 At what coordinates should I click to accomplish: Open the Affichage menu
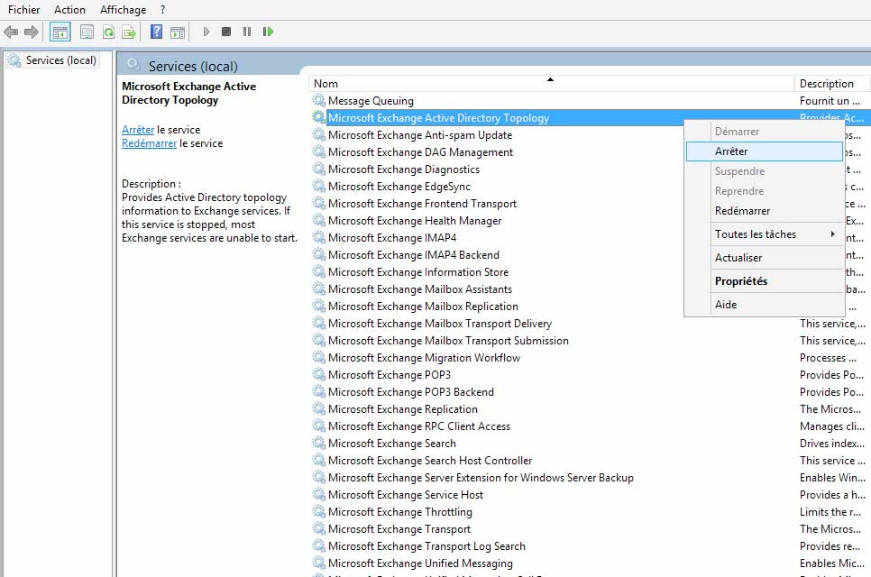pyautogui.click(x=123, y=10)
